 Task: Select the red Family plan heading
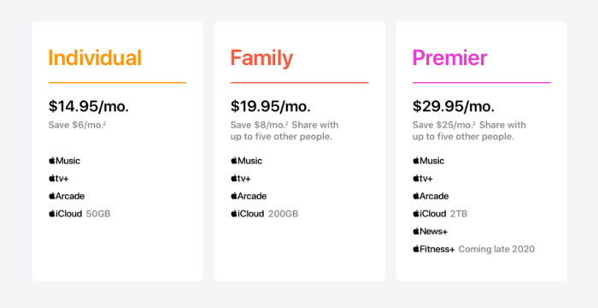(x=261, y=58)
